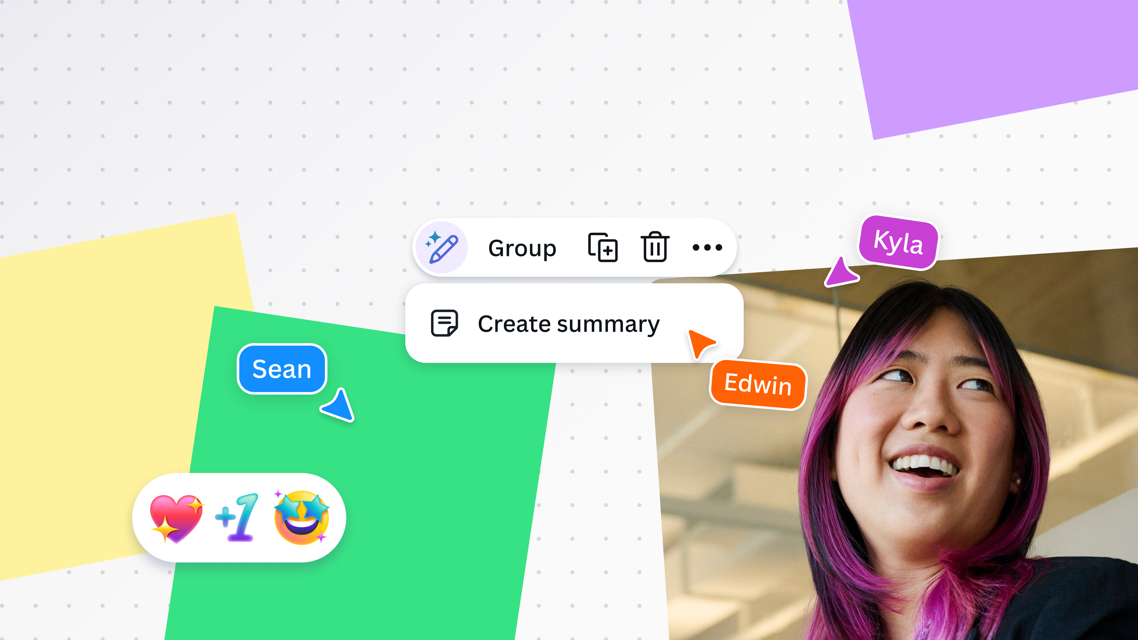Click the star-eyes emoji reaction

[x=302, y=518]
